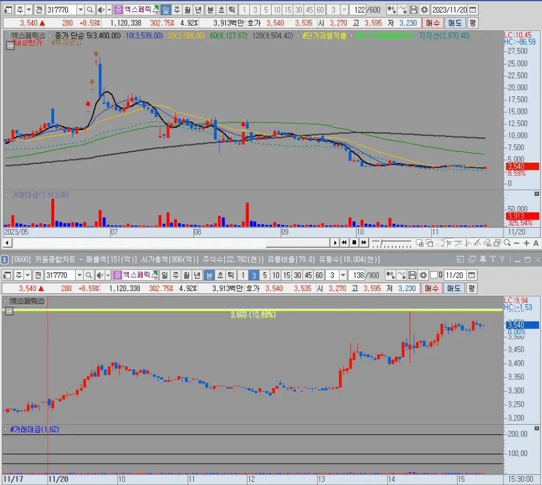Click the plus zoom-in icon below top chart

(x=526, y=243)
